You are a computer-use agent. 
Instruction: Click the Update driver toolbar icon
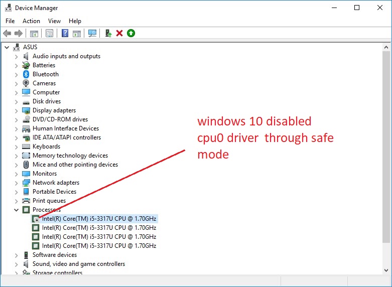pyautogui.click(x=108, y=33)
